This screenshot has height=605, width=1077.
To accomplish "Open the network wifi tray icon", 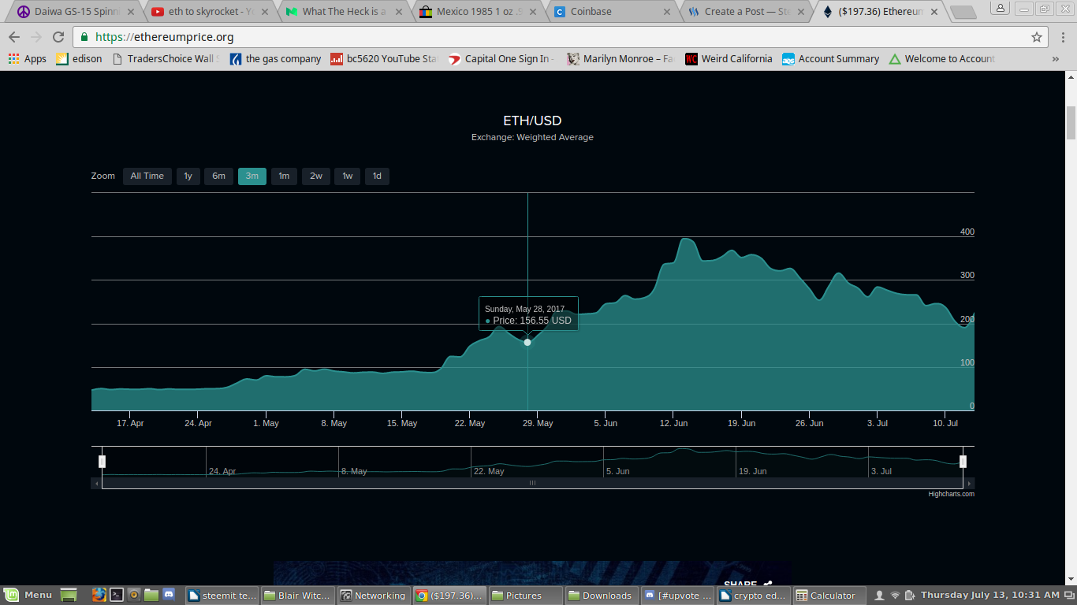I will pos(895,596).
